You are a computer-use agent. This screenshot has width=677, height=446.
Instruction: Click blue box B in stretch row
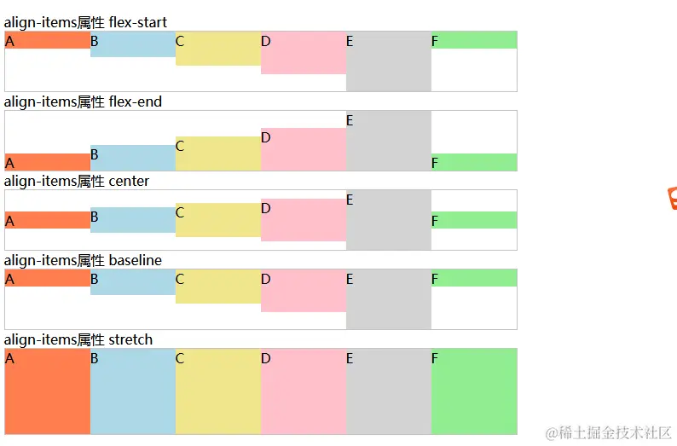133,391
